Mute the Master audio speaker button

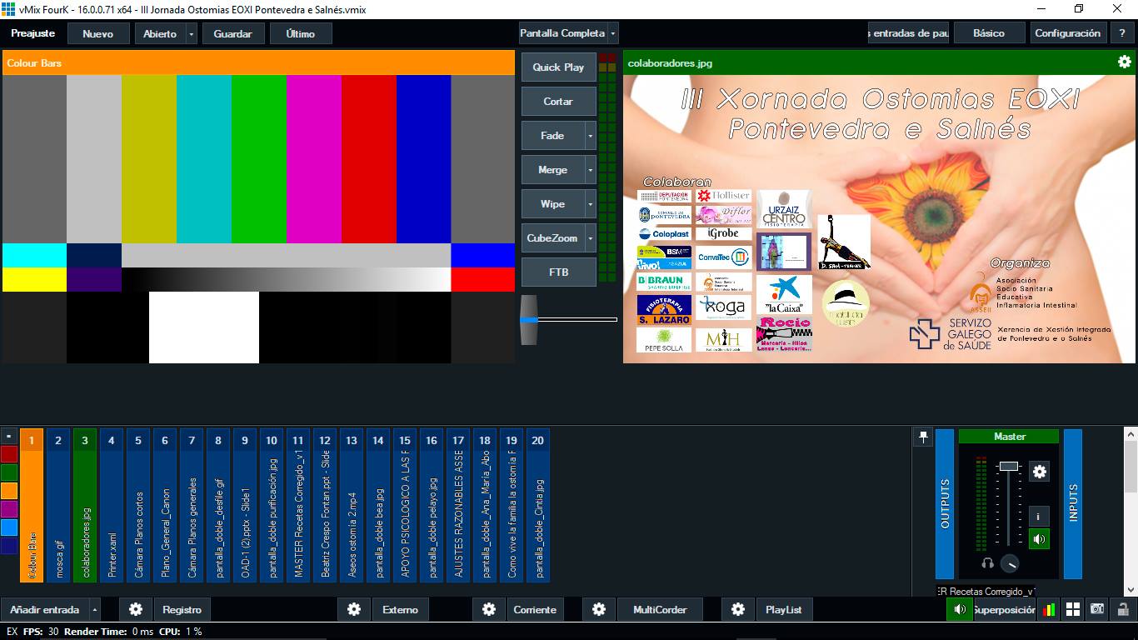click(1039, 539)
